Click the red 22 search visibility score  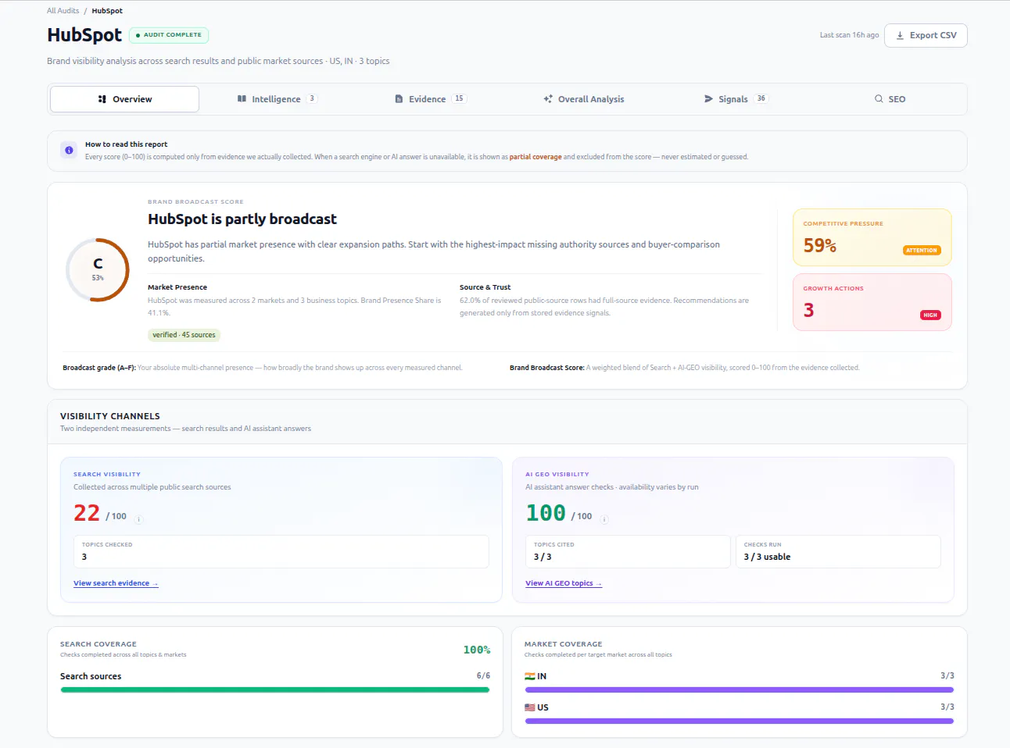[87, 513]
